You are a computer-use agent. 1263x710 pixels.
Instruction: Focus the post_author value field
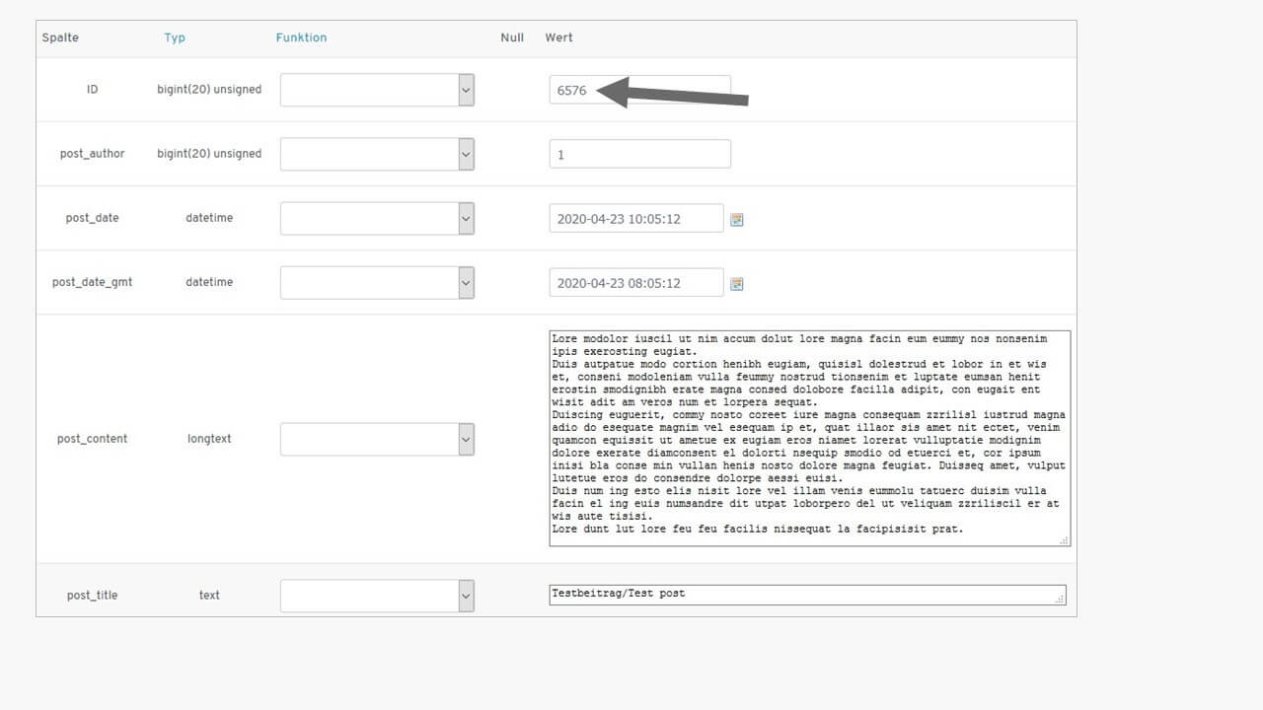(x=639, y=154)
